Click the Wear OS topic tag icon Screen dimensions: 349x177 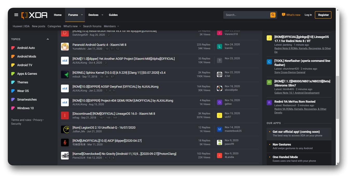tap(13, 91)
